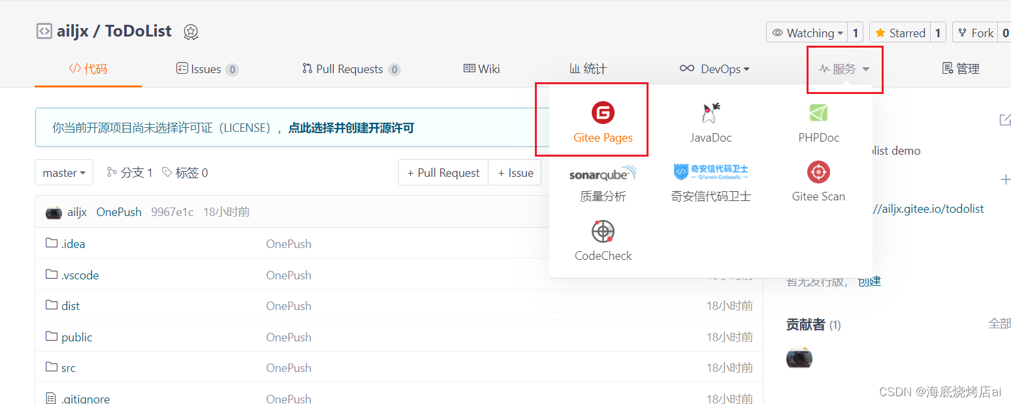Image resolution: width=1011 pixels, height=404 pixels.
Task: Open JavaDoc service
Action: [711, 121]
